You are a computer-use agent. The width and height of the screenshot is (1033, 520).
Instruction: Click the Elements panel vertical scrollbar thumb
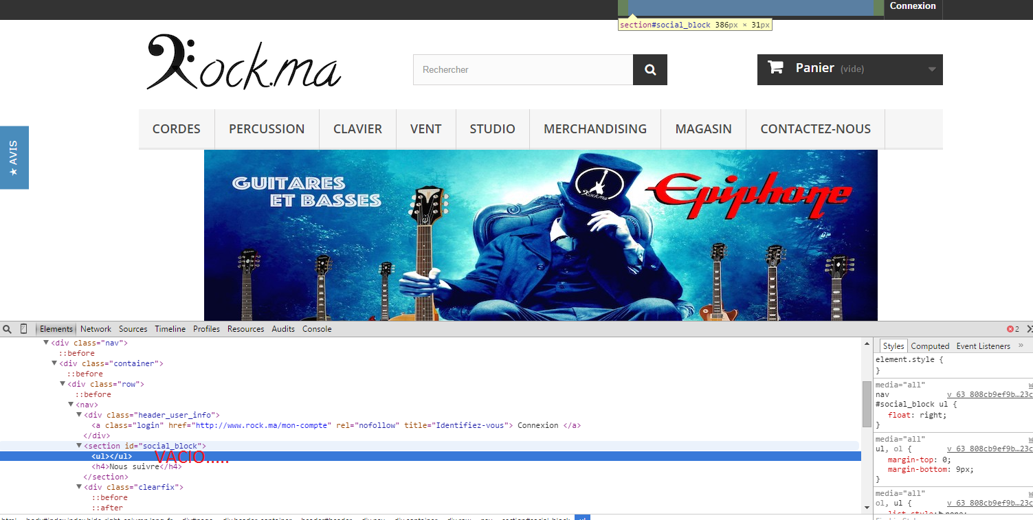point(867,404)
